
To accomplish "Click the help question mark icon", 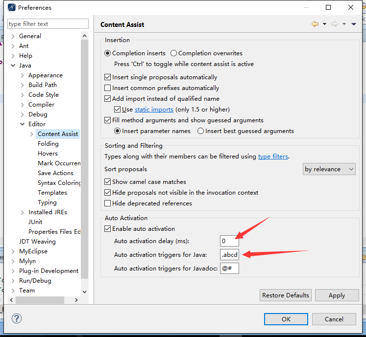I will (x=17, y=318).
